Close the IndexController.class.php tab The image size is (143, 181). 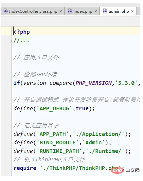61,11
